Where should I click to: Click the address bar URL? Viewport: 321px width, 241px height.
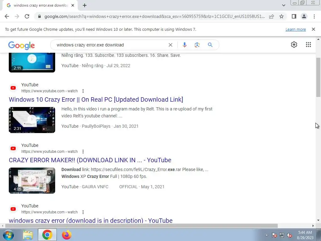point(155,16)
